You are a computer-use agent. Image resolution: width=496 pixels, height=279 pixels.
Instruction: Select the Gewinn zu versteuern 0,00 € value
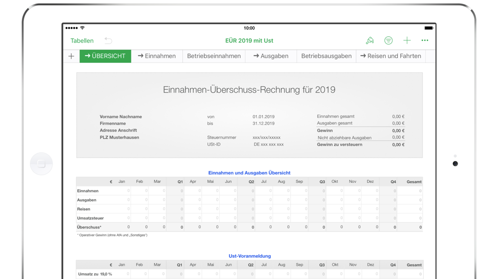[398, 145]
